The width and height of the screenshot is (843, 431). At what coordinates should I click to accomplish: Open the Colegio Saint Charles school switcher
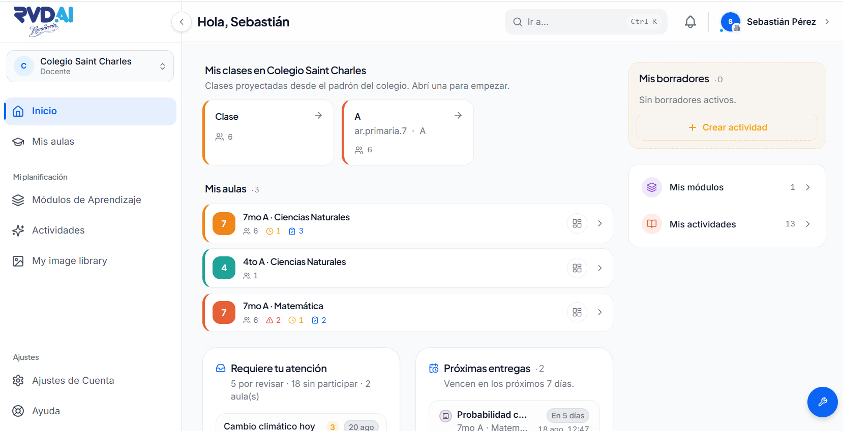(x=90, y=66)
